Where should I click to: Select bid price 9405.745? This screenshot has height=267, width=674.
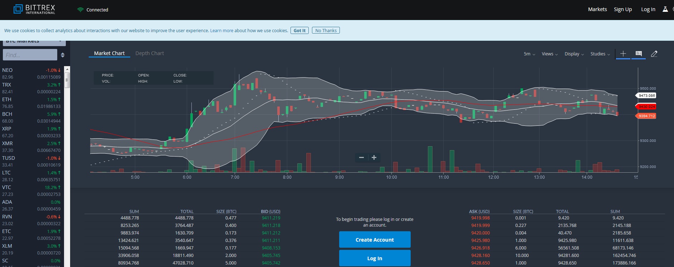point(271,255)
